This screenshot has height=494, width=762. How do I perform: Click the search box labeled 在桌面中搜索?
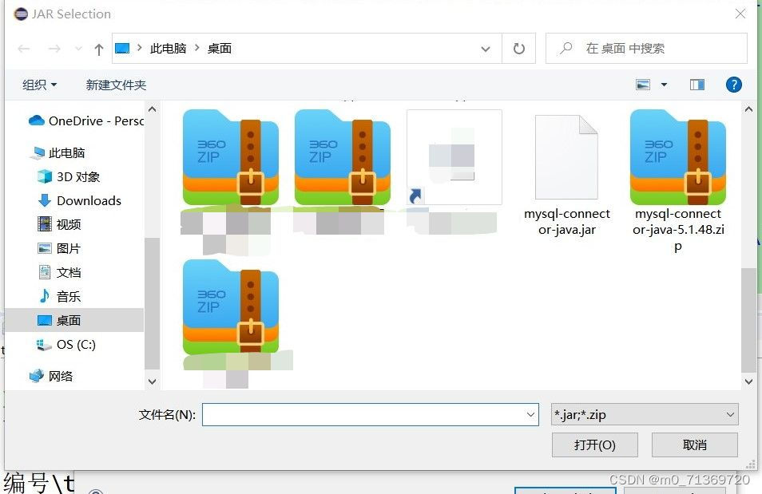point(647,48)
